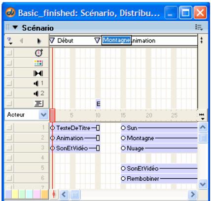Click frame 15 on the frame ruler
211x201 pixels.
click(123, 115)
